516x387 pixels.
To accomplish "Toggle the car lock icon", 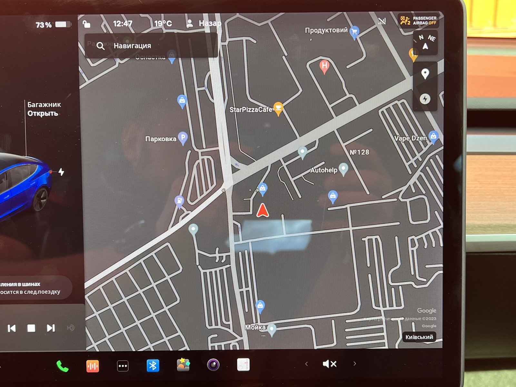I will pyautogui.click(x=86, y=24).
